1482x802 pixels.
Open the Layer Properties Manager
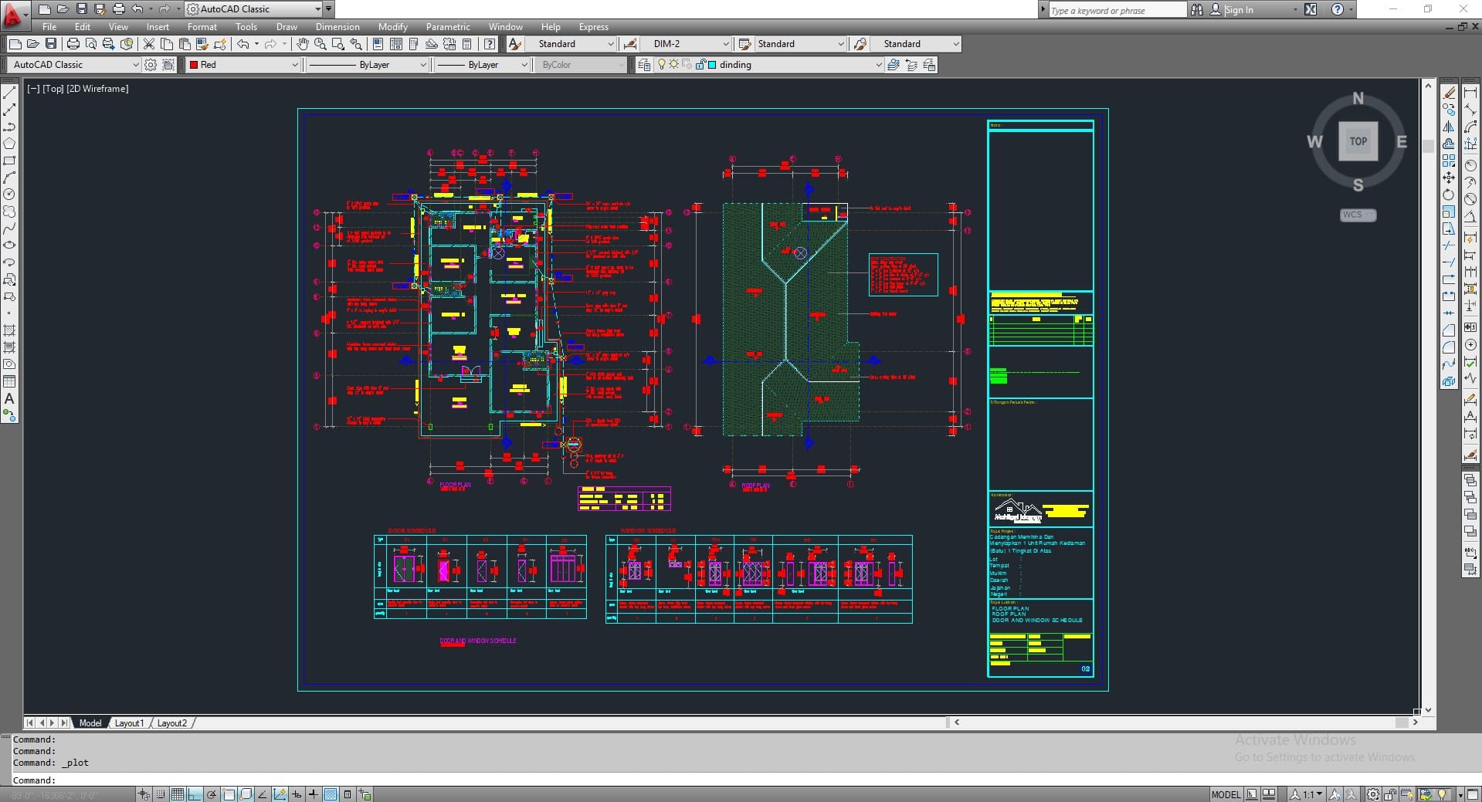(x=644, y=65)
